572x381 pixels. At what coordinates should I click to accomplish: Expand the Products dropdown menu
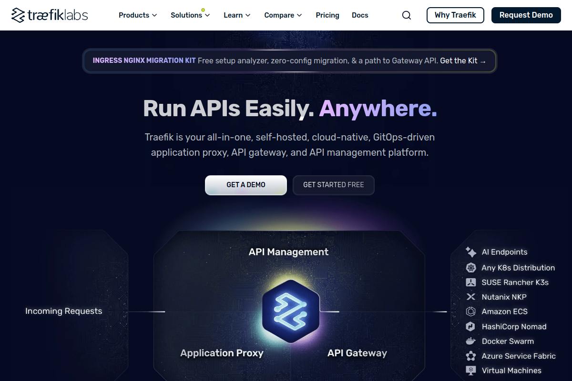pos(138,15)
